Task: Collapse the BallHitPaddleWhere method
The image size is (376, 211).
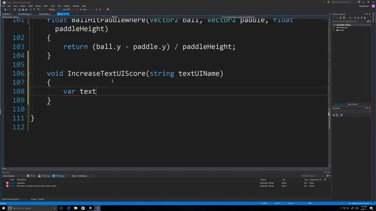Action: pos(29,29)
